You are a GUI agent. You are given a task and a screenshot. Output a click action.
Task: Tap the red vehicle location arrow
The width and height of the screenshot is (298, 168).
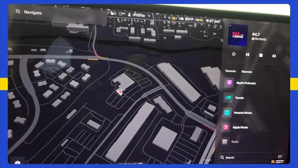coord(120,92)
